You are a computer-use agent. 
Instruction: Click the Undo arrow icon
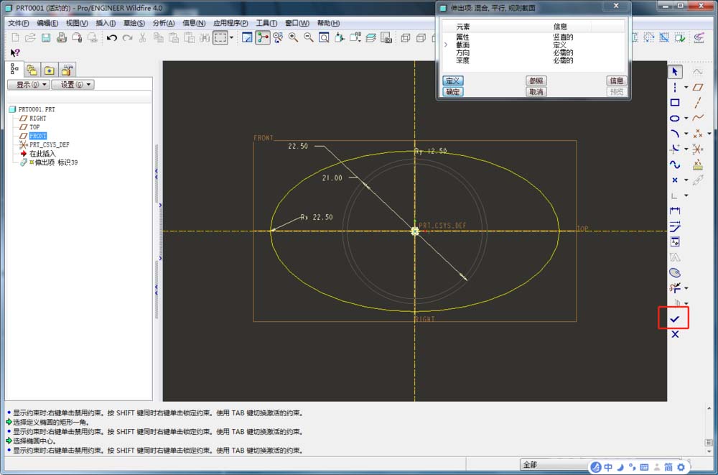tap(112, 37)
